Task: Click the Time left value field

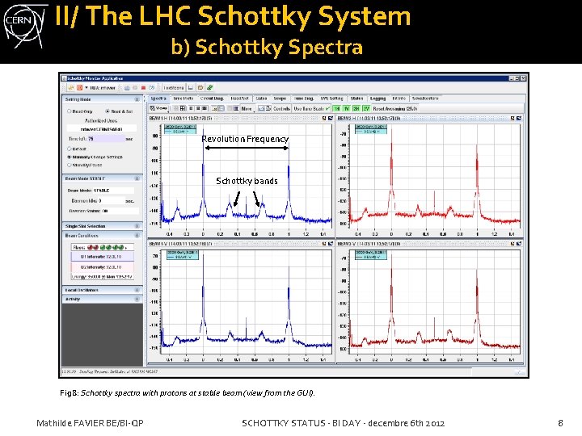Action: [x=106, y=139]
